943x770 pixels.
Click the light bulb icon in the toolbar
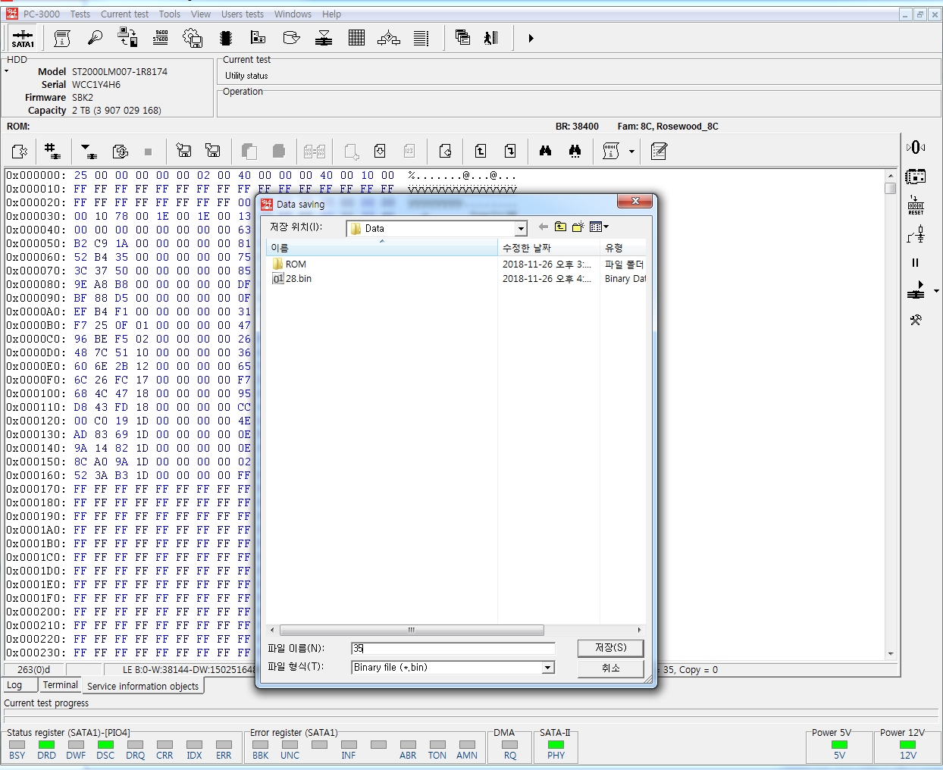[95, 38]
